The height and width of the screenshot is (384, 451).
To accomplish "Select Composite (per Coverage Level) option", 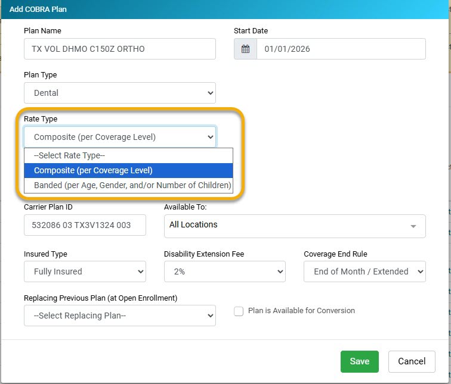I will coord(128,170).
